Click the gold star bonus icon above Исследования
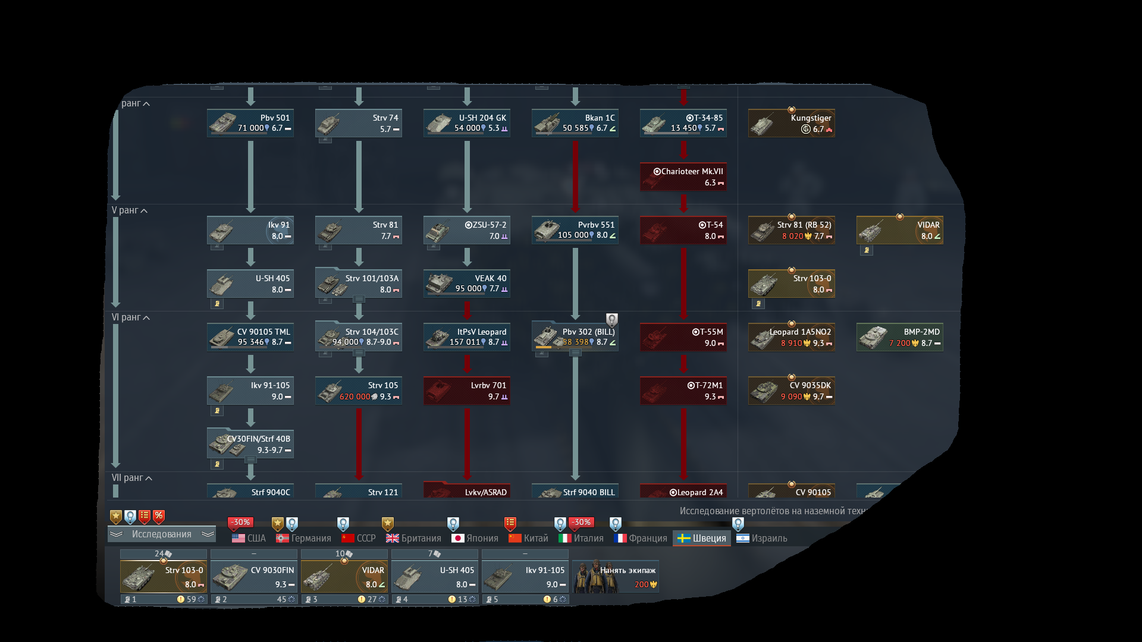1142x642 pixels. [116, 517]
